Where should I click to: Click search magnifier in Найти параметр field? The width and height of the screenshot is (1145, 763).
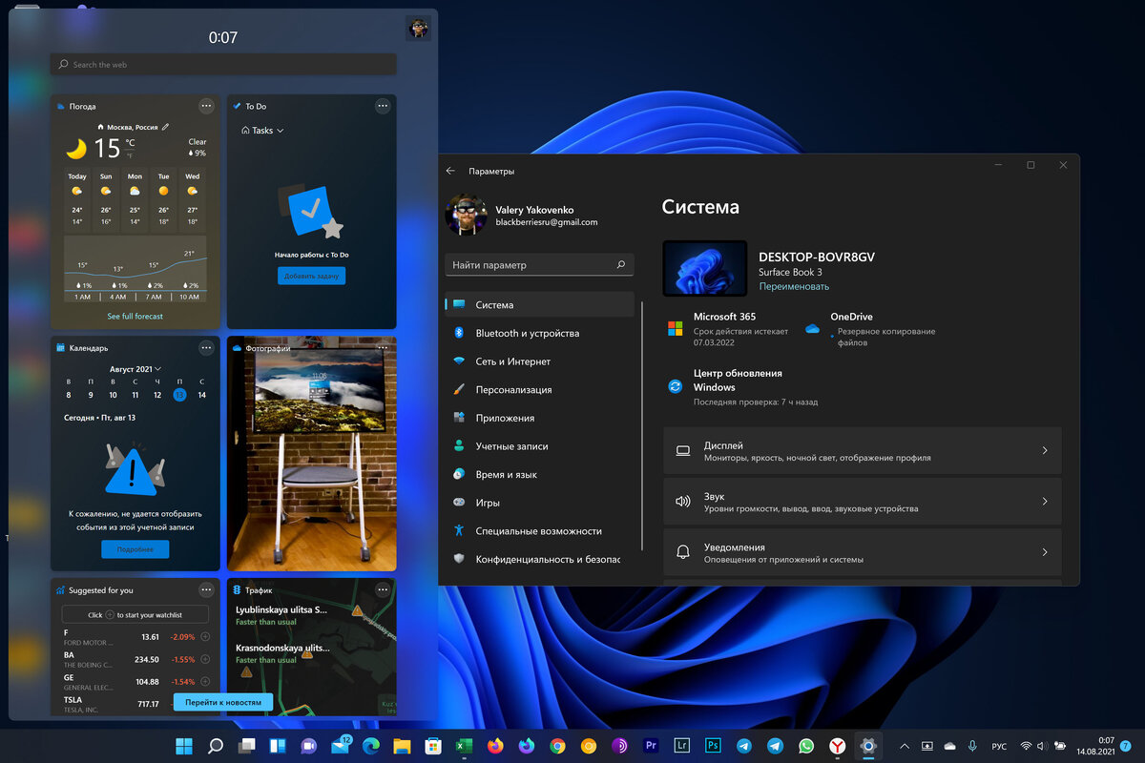tap(621, 265)
